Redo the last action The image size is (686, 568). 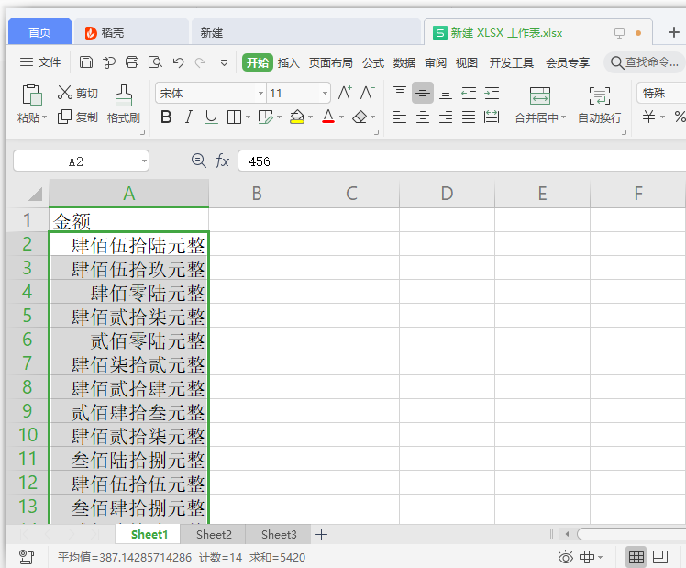pyautogui.click(x=200, y=62)
